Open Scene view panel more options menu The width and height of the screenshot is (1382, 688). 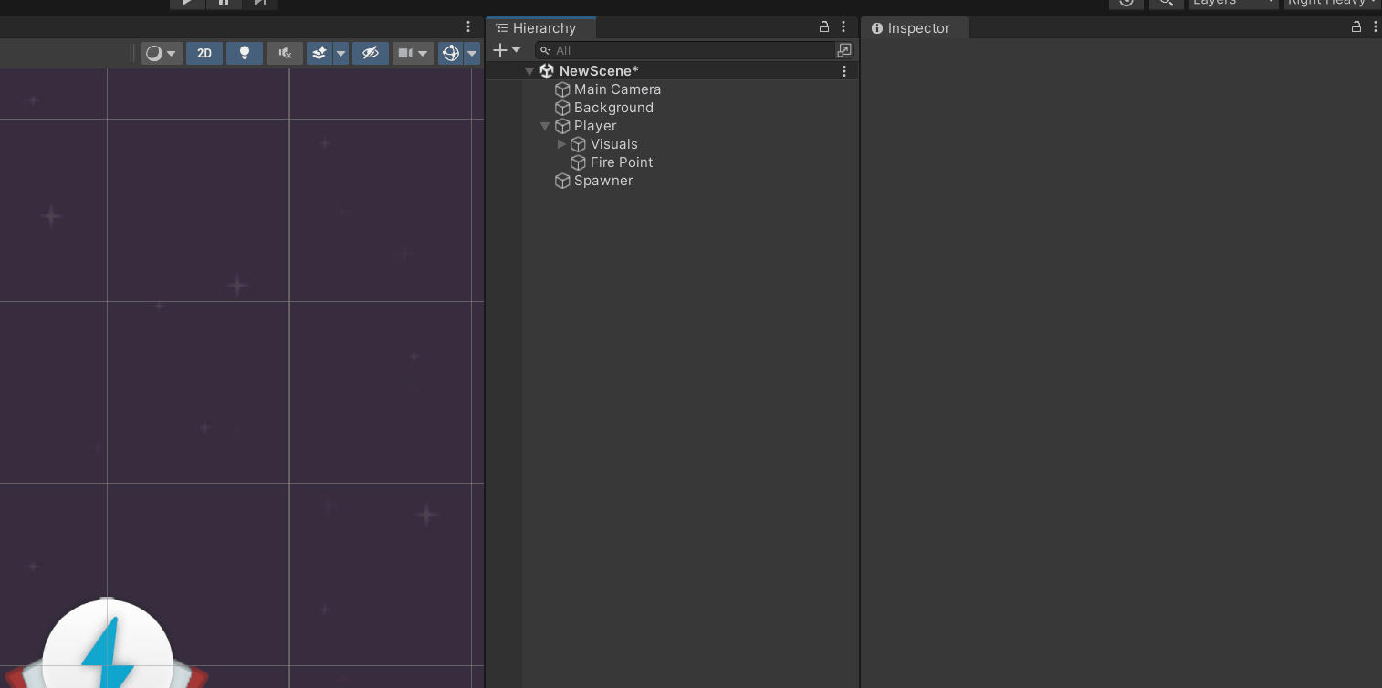tap(468, 26)
